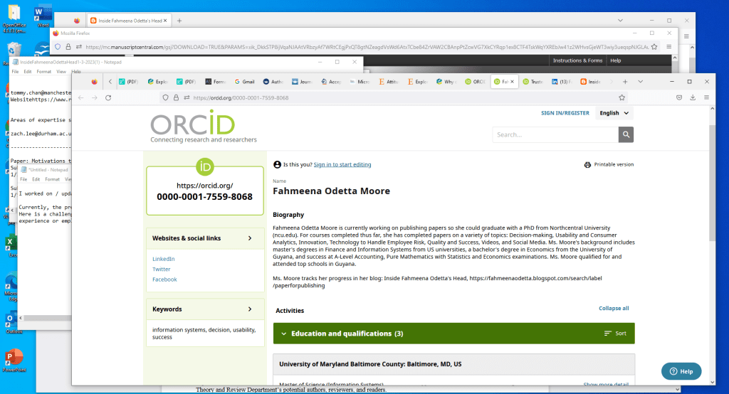Open File menu in InsideFahmeenaOdettaHead Notepad

pos(16,72)
